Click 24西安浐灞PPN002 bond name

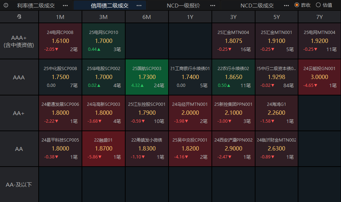233,140
